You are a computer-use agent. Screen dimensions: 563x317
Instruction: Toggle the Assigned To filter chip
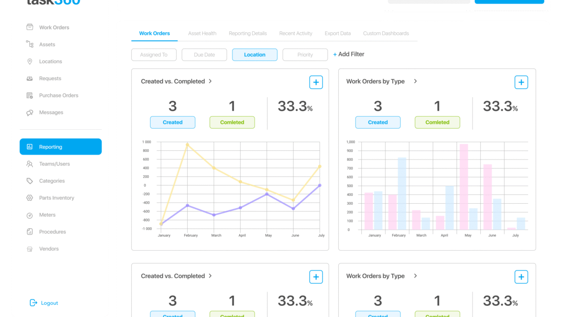(154, 55)
